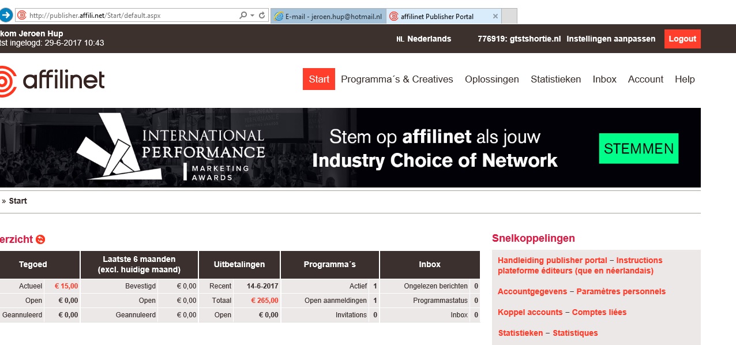Viewport: 736px width, 345px height.
Task: Open the Statistieken shortcut link
Action: (520, 333)
